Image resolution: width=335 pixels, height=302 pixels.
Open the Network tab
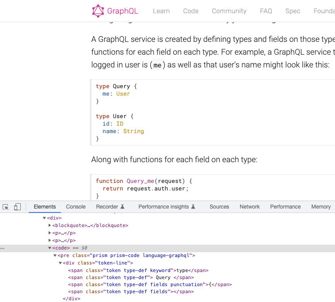tap(250, 207)
